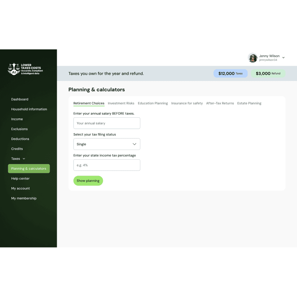Click the Lower Taxes Costs scales logo

pyautogui.click(x=25, y=69)
